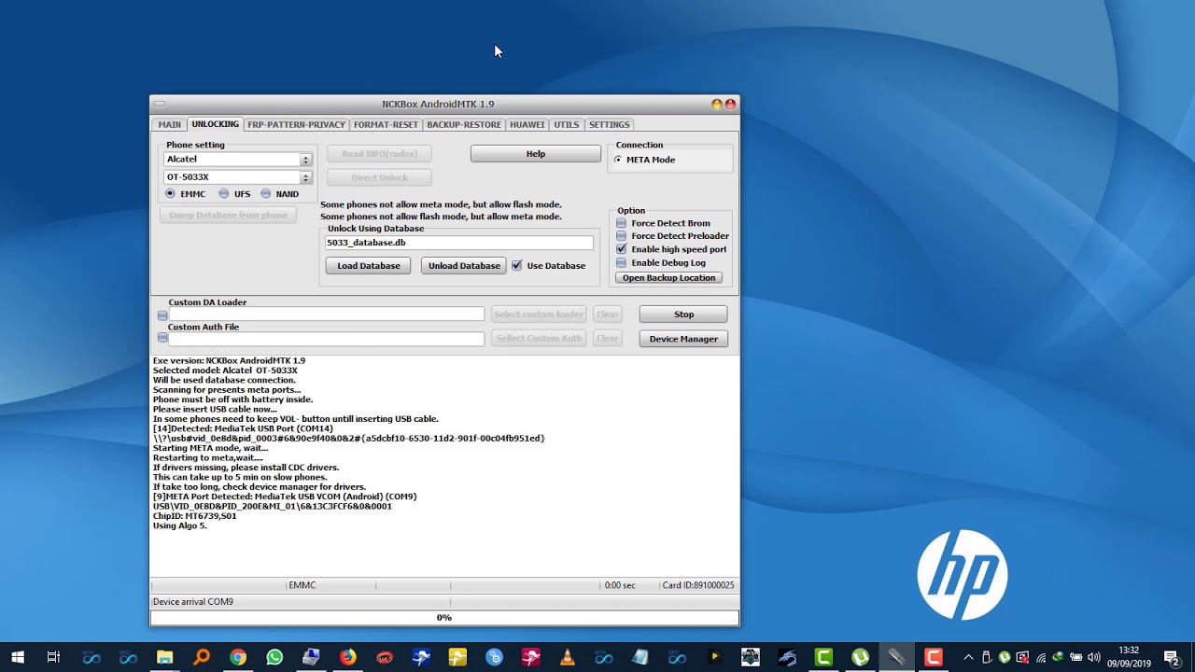The height and width of the screenshot is (672, 1195).
Task: Click the uTorrent system tray icon
Action: click(x=1004, y=657)
